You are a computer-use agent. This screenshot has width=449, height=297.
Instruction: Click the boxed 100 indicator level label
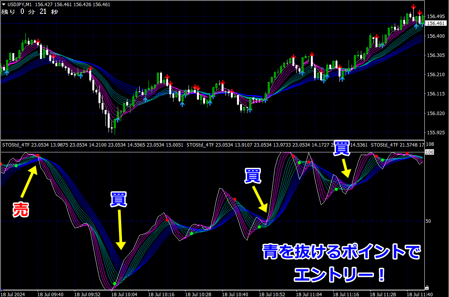[x=429, y=152]
